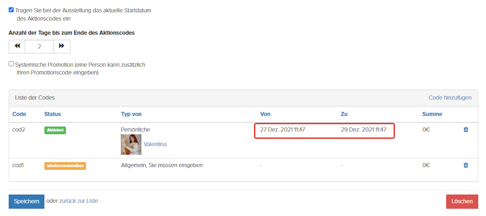Sort by the Typ von column
486x216 pixels.
coord(131,114)
